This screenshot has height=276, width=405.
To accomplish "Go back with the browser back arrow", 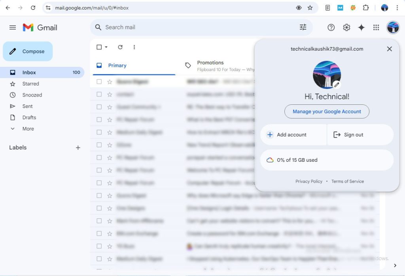I will pos(8,8).
